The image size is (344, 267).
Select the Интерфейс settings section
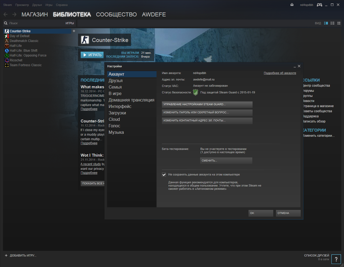point(132,106)
